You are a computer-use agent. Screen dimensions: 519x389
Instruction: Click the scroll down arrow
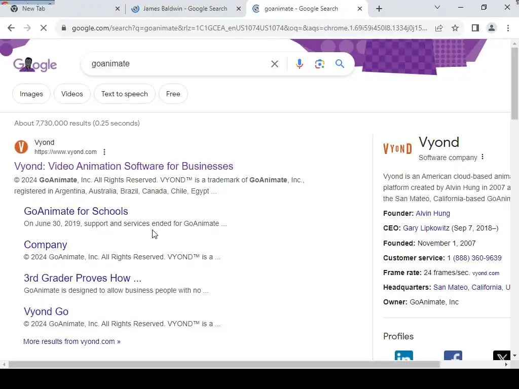(514, 356)
